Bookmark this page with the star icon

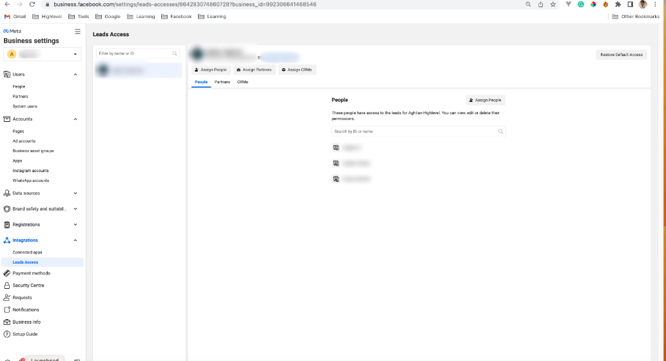coord(553,5)
